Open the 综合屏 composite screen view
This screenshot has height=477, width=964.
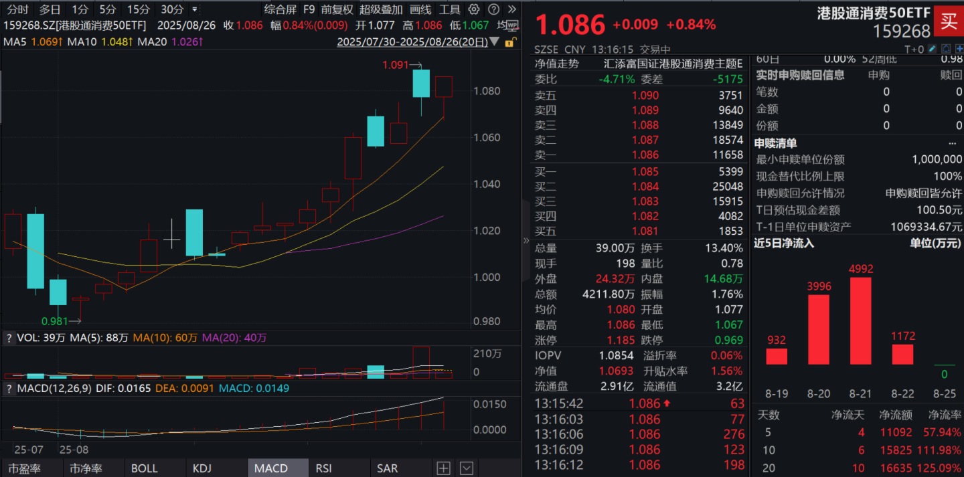pyautogui.click(x=280, y=9)
